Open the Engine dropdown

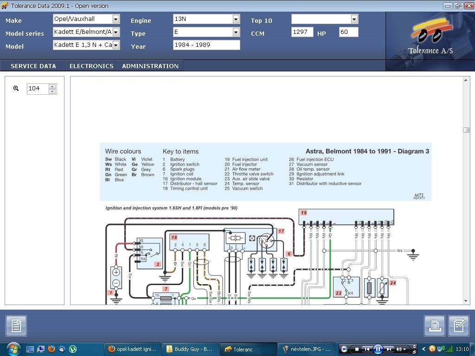pos(236,19)
